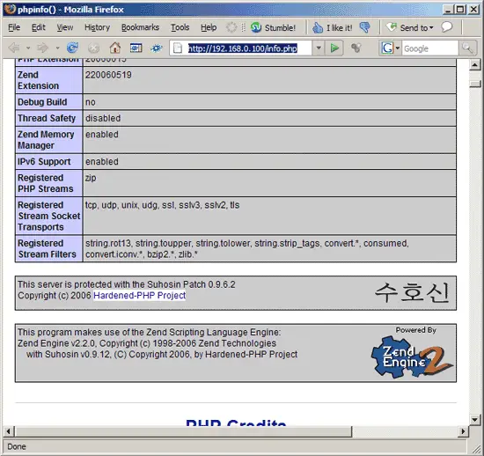The image size is (484, 456).
Task: Click the vertical scrollbar down arrow
Action: click(474, 419)
